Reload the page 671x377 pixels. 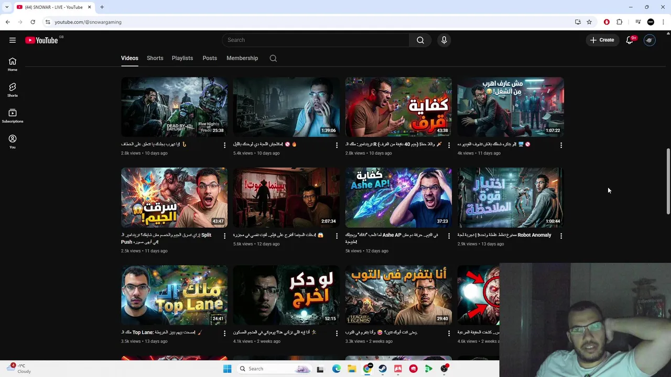click(33, 22)
